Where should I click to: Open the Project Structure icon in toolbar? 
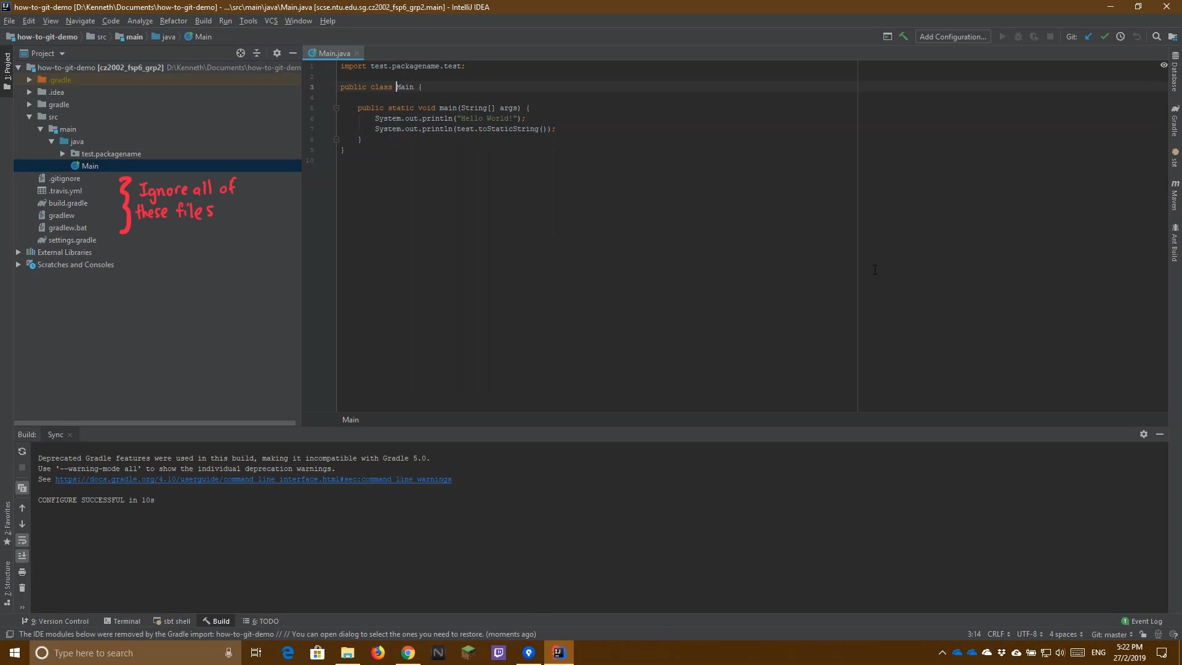click(1173, 36)
